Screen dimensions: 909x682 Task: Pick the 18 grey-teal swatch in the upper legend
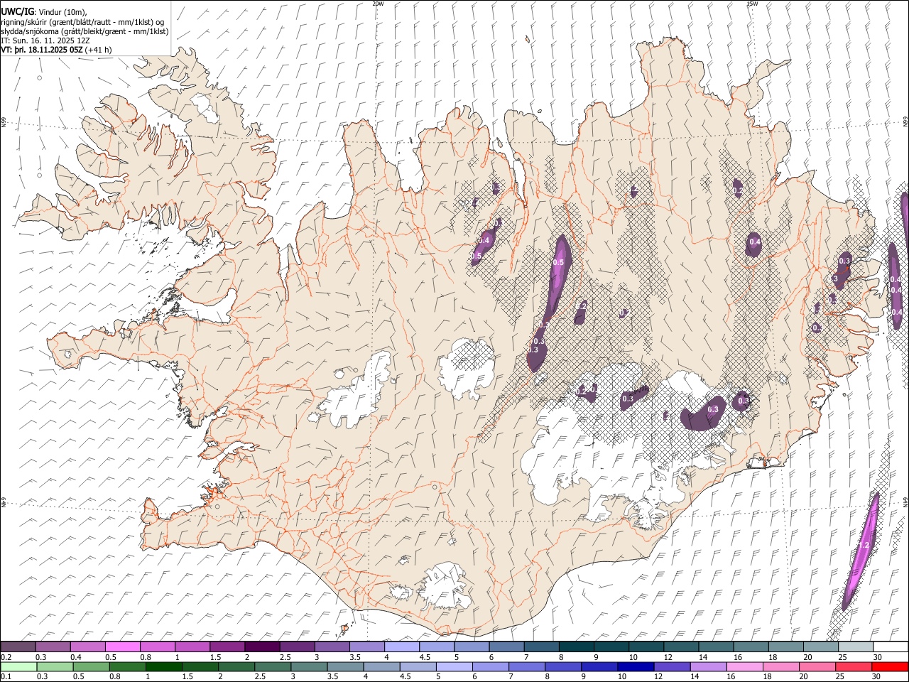785,646
